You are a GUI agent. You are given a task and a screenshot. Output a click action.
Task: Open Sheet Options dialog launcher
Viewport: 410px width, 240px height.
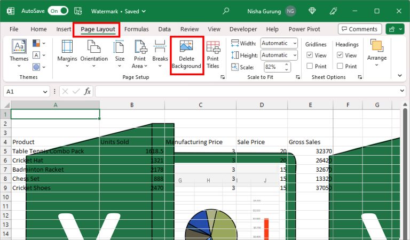pos(360,77)
